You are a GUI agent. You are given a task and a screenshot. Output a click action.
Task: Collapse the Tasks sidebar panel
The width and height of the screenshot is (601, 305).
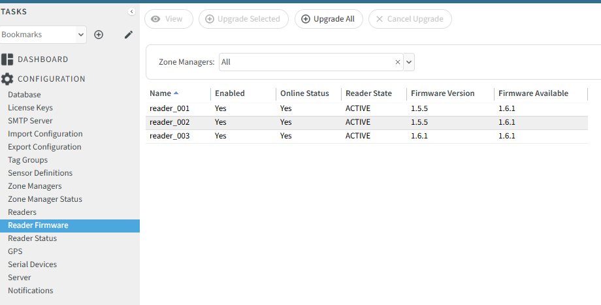pyautogui.click(x=131, y=12)
